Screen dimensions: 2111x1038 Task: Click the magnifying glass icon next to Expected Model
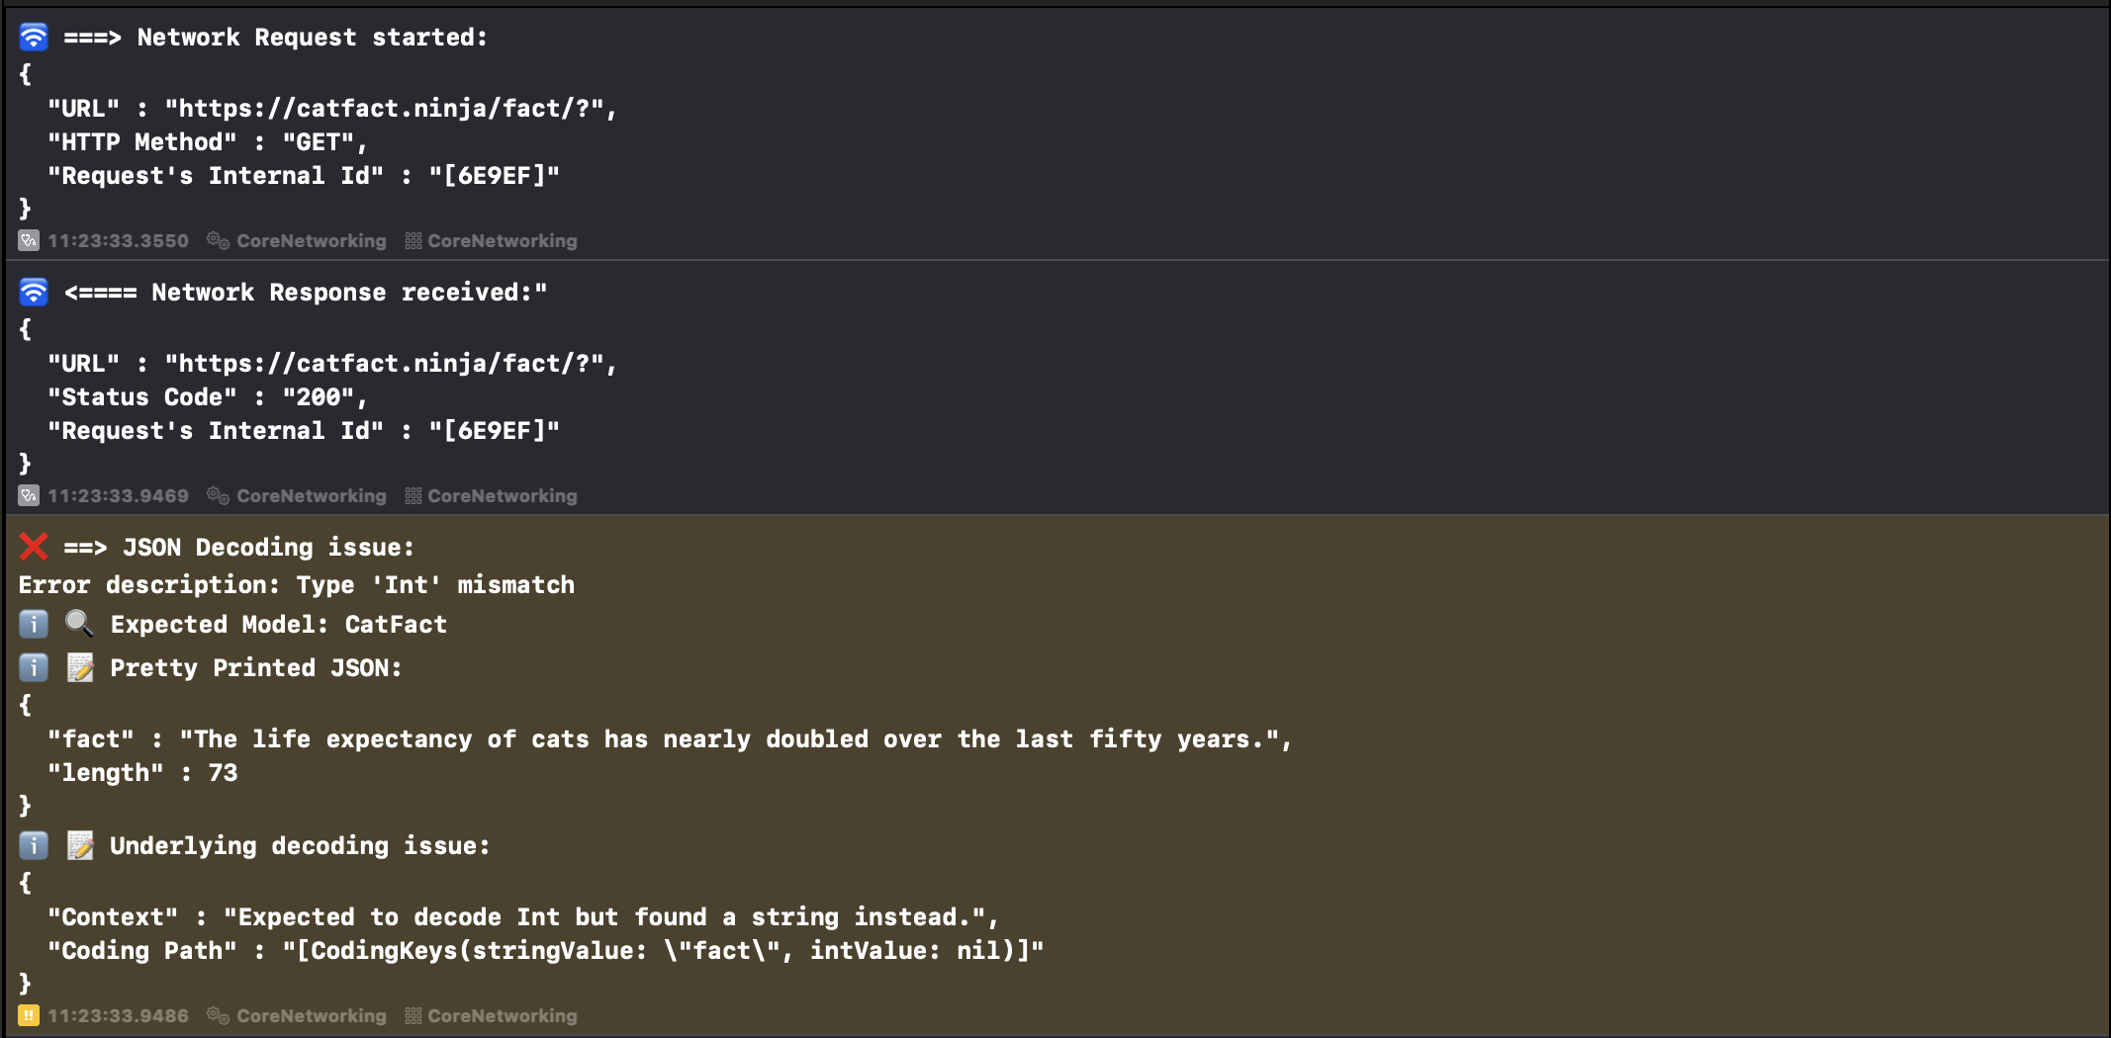tap(79, 624)
